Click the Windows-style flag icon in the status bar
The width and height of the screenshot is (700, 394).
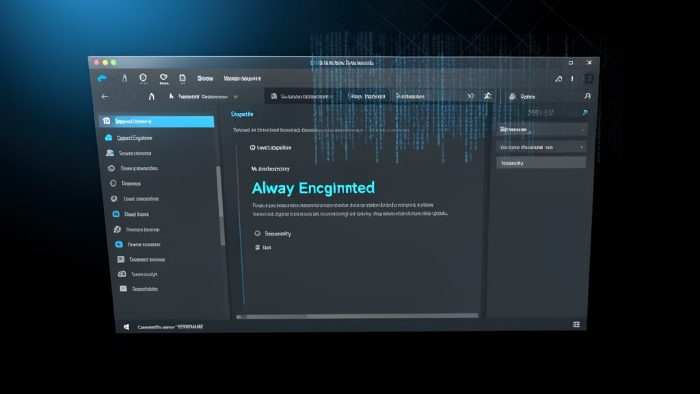(x=126, y=327)
